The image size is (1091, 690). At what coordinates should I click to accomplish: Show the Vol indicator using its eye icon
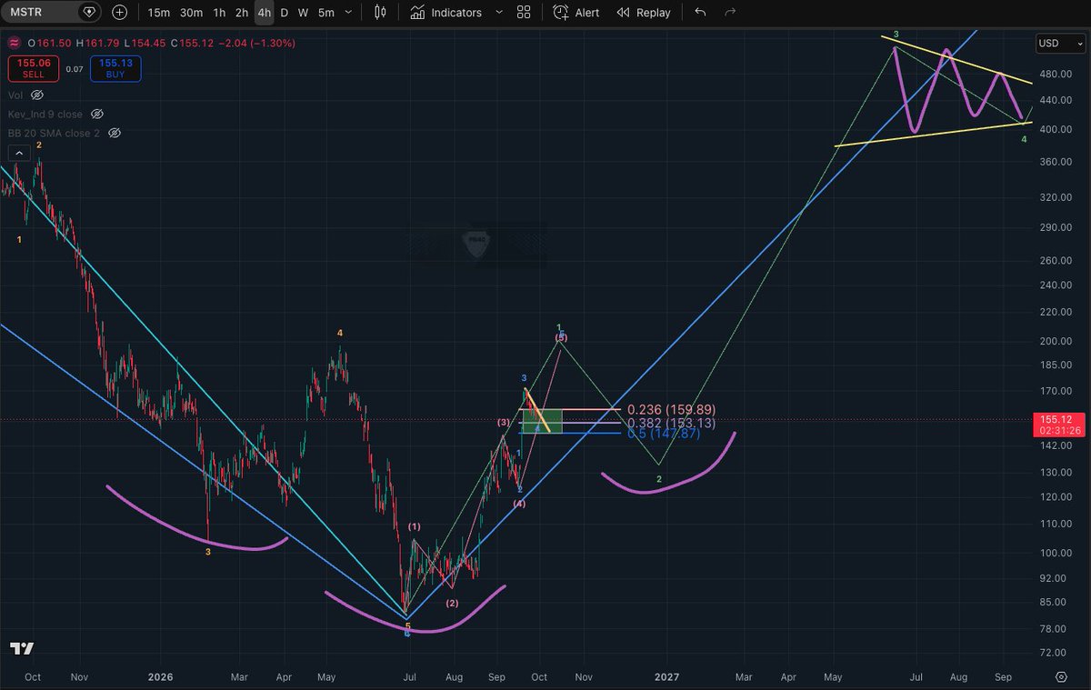(x=37, y=95)
